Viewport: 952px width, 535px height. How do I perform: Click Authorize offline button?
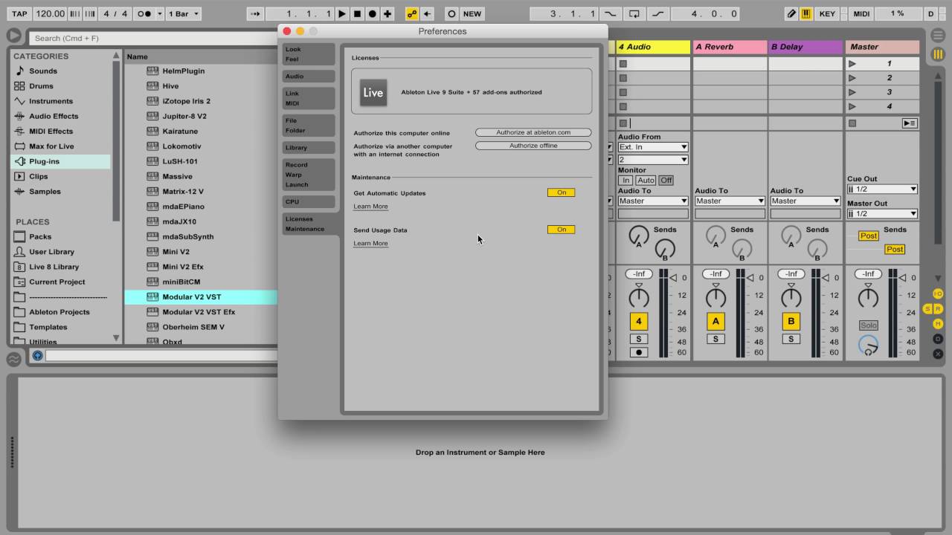[533, 146]
